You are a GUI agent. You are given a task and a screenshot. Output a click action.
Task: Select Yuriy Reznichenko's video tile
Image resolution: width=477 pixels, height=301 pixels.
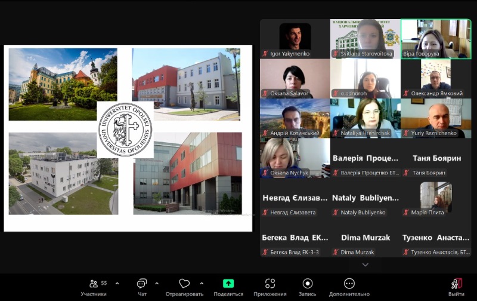coord(436,118)
